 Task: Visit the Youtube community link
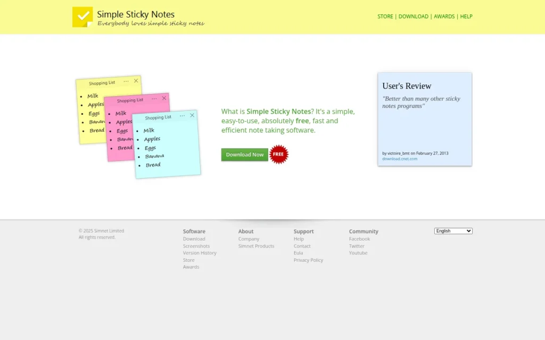(358, 253)
